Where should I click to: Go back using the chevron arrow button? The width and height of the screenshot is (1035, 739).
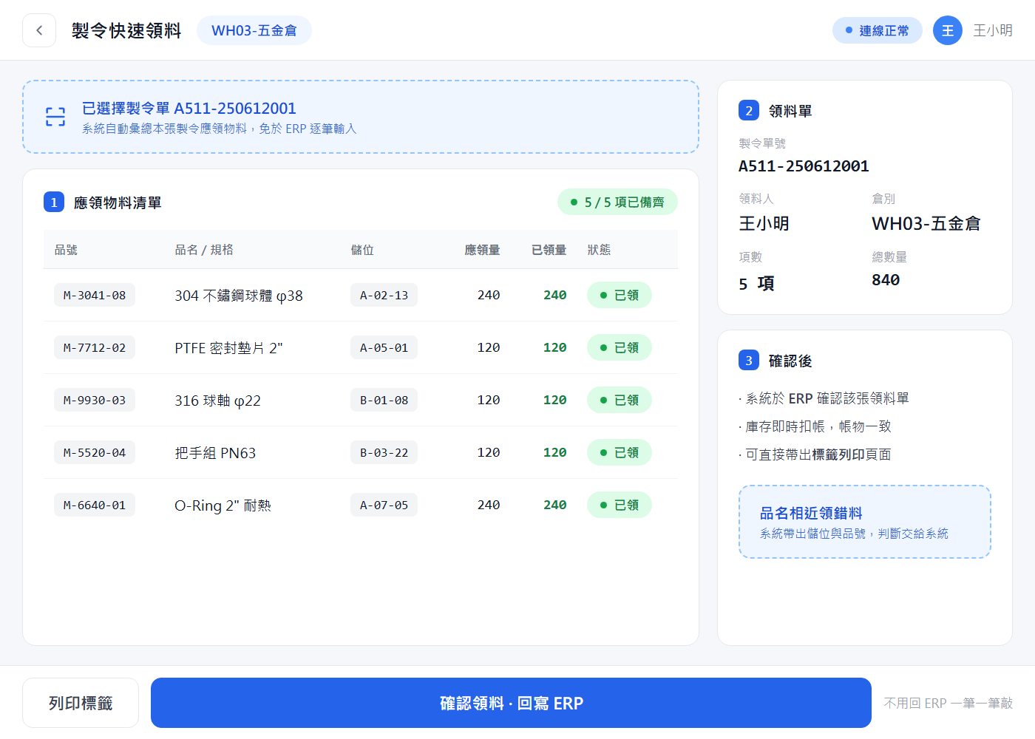pos(39,30)
